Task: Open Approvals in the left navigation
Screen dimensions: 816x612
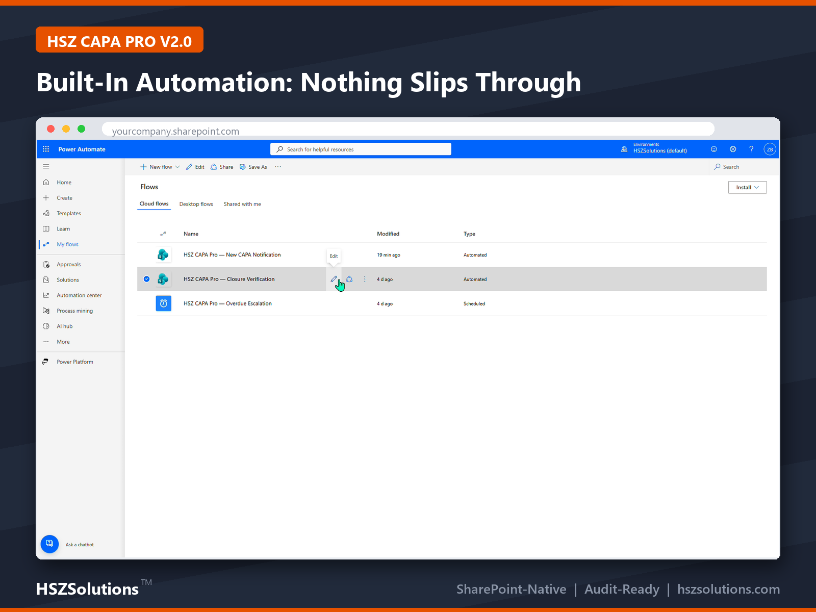Action: (69, 264)
